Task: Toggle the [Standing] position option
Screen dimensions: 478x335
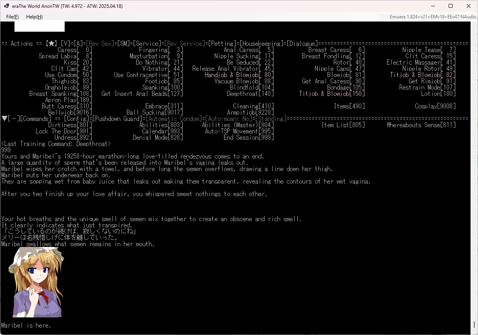Action: click(271, 119)
